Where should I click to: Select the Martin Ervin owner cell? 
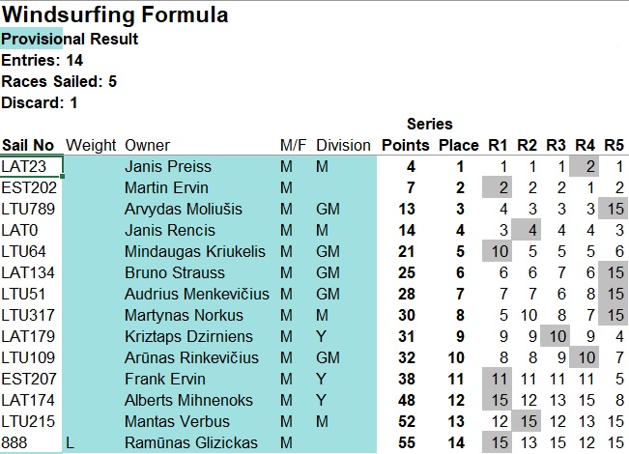[x=166, y=187]
